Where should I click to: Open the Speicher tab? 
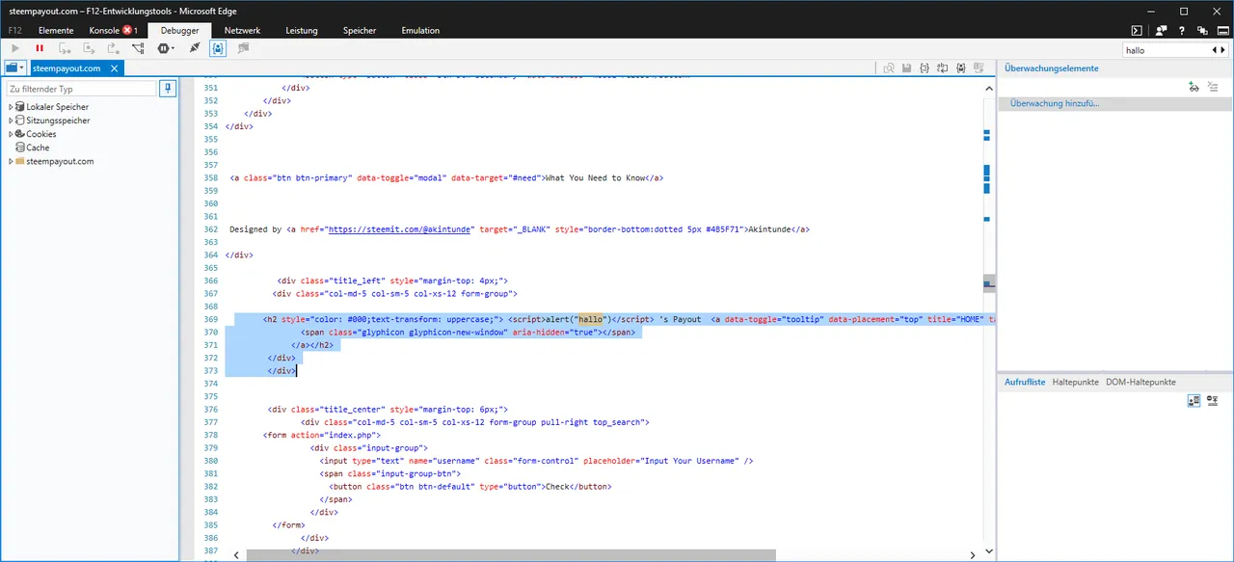tap(360, 30)
